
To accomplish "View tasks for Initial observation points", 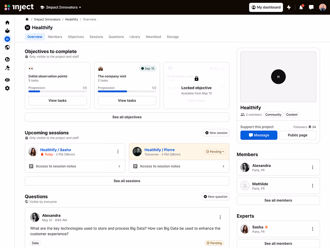I will 57,100.
